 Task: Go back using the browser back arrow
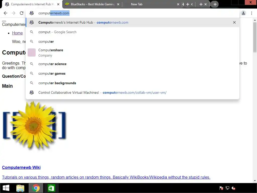(x=6, y=13)
